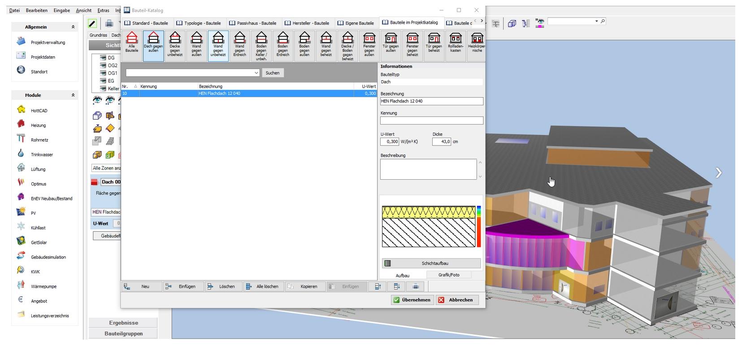Toggle visibility of the OG2 floor

[x=103, y=65]
